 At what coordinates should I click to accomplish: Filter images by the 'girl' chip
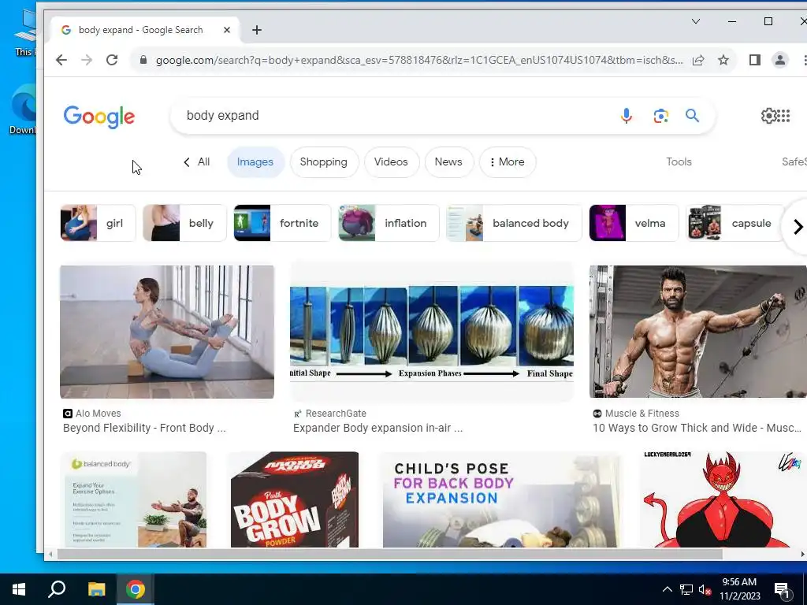(98, 223)
